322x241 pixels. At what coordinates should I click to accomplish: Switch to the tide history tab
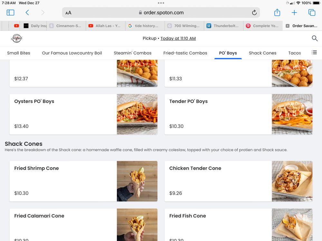coord(145,26)
